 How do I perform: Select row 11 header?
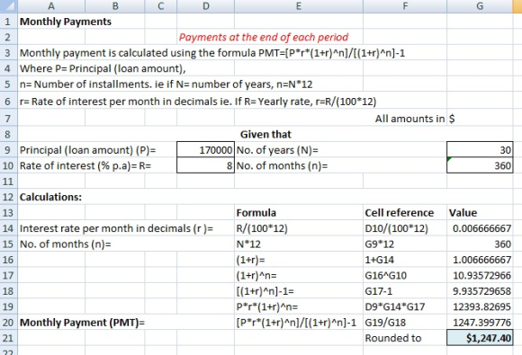click(9, 182)
